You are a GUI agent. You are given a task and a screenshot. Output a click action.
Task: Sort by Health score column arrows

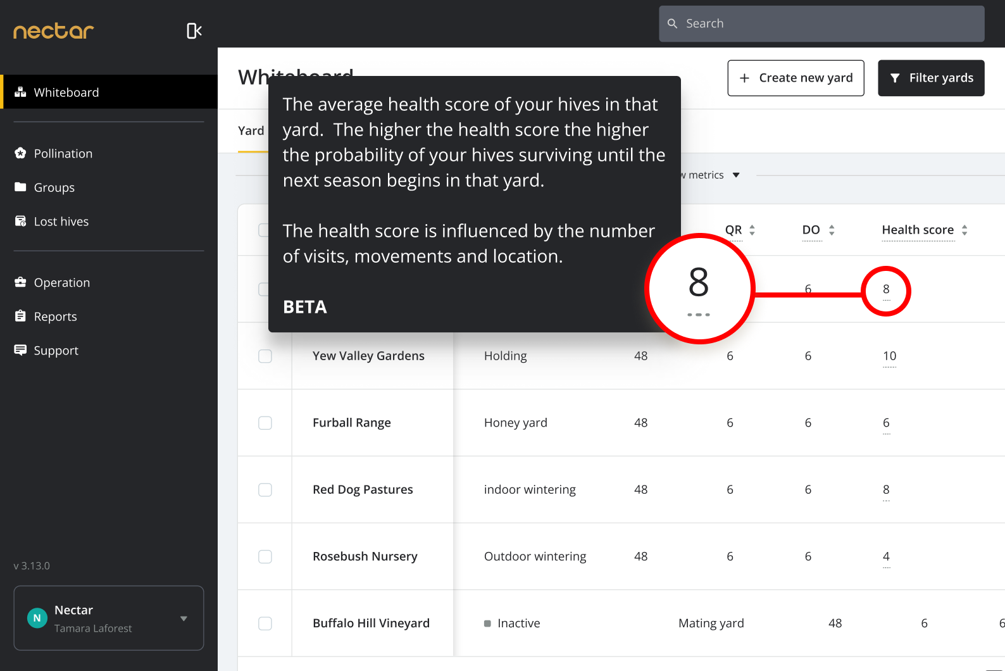[x=964, y=230]
